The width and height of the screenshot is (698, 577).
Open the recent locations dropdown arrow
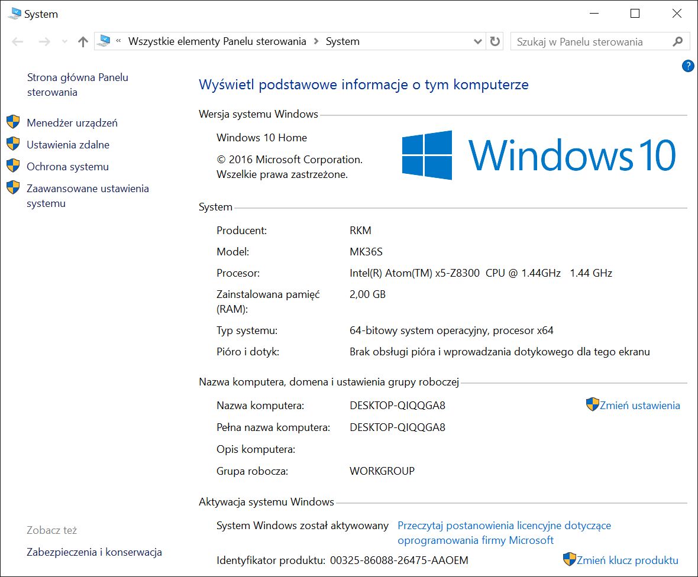pos(64,42)
